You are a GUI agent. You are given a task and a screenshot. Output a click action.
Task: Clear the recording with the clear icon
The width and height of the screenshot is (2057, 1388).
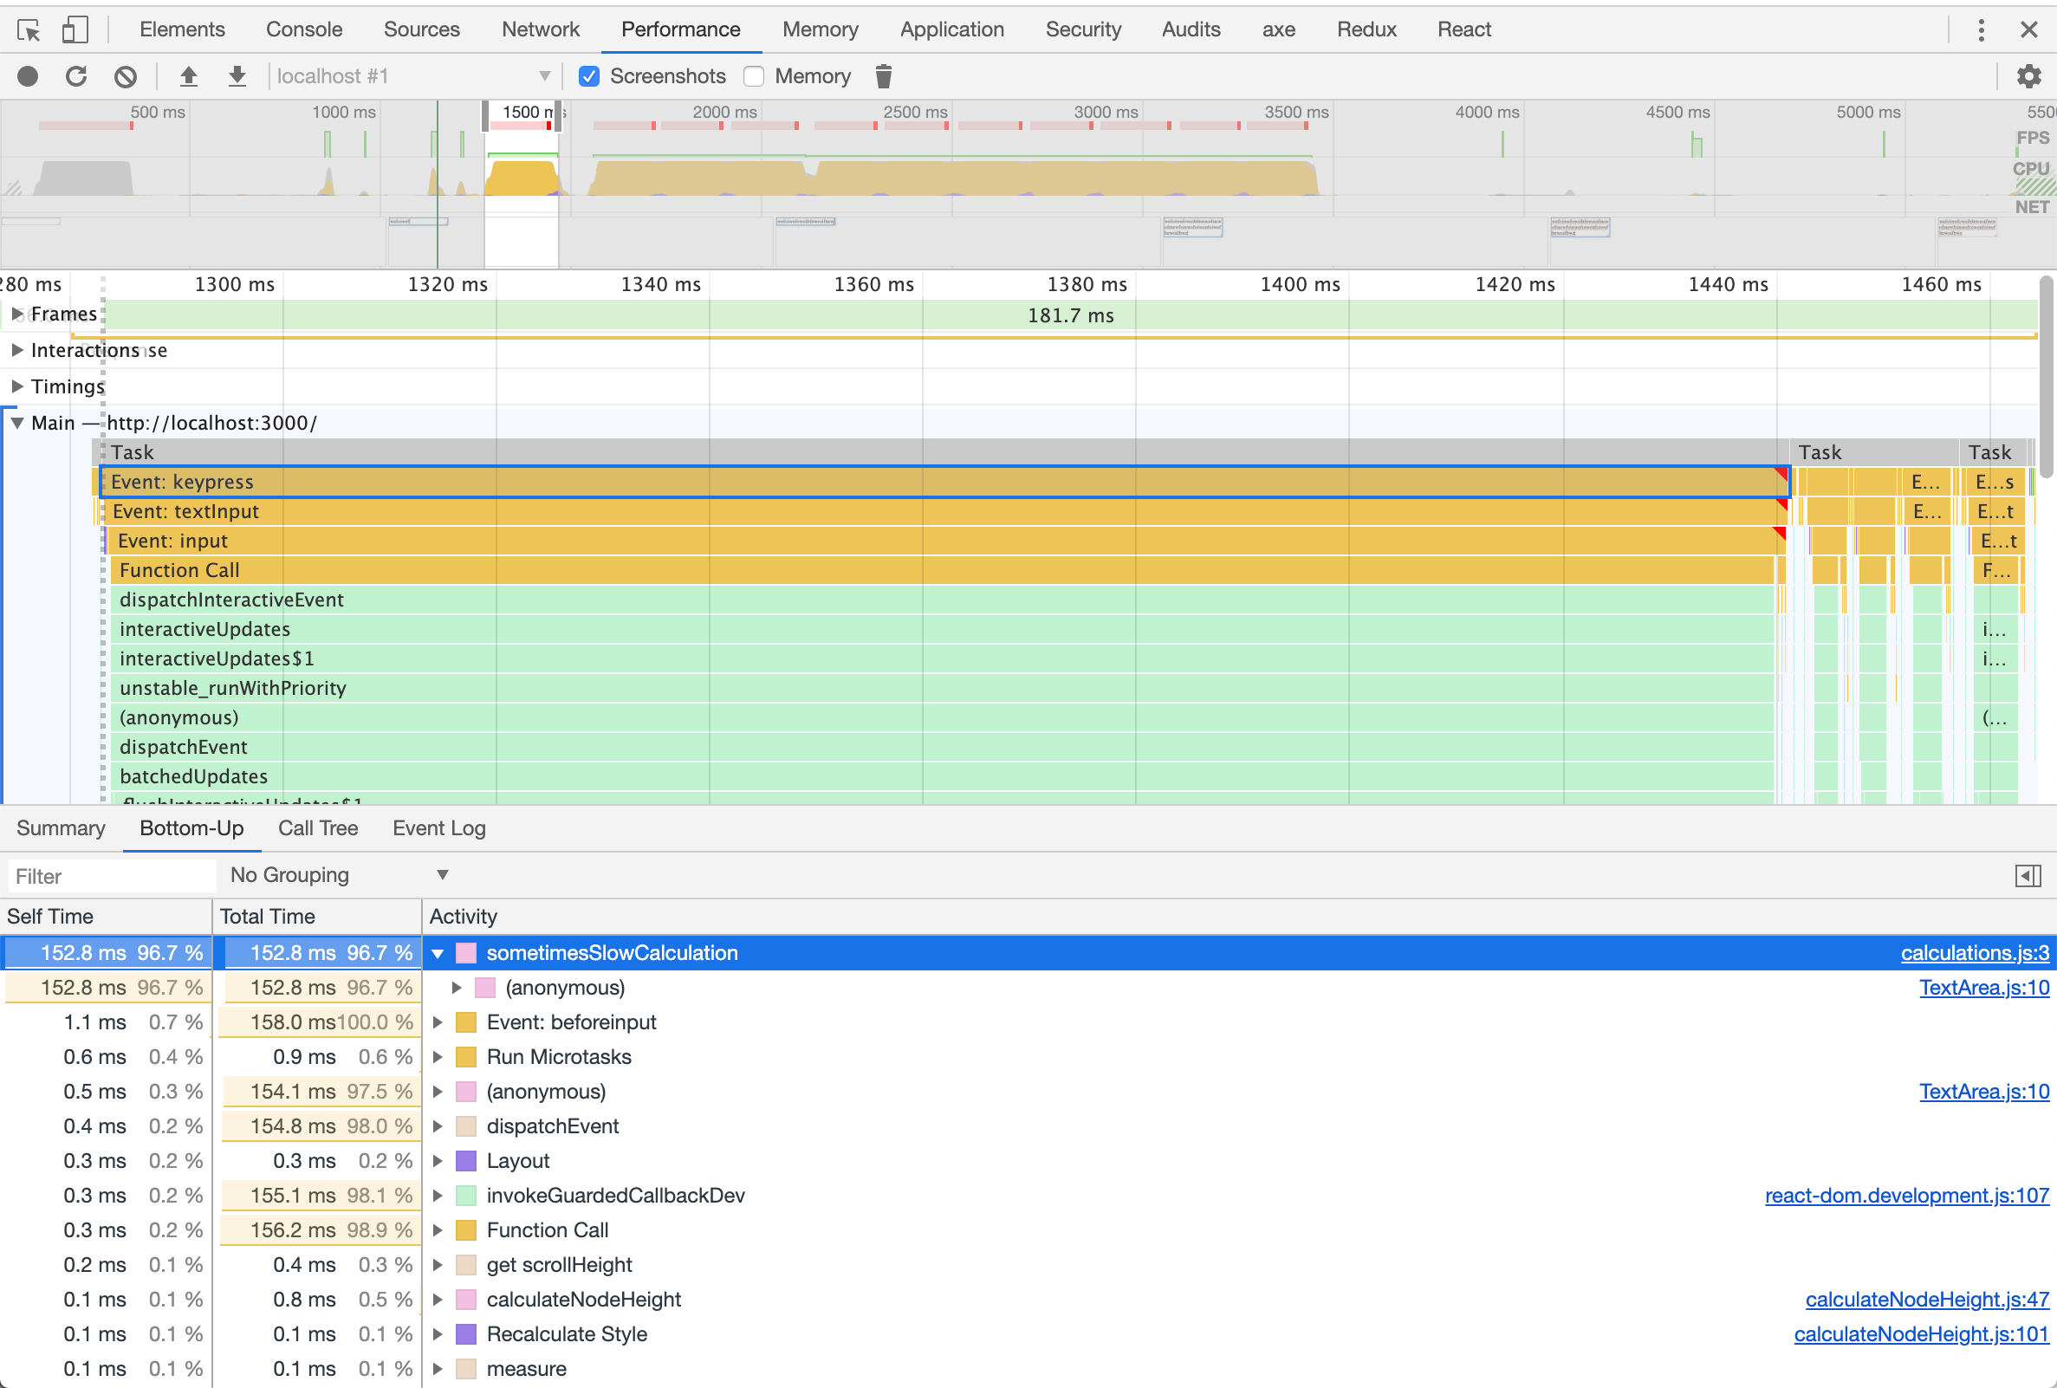126,76
